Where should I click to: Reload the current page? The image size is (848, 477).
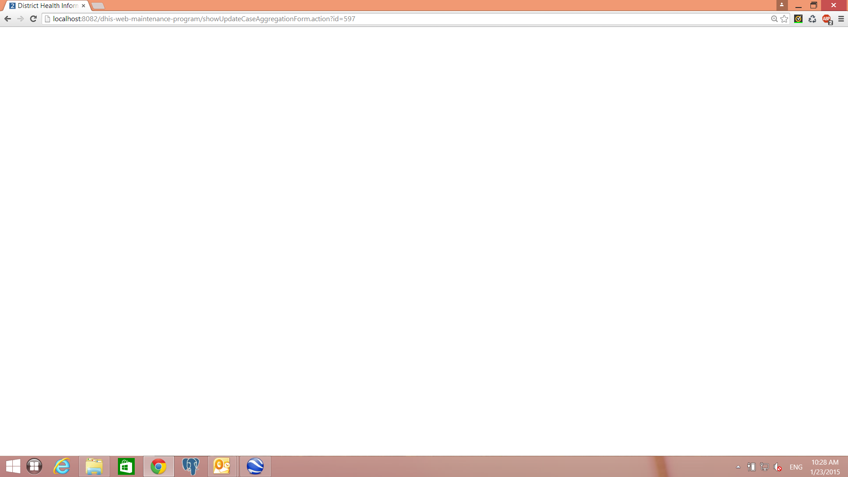tap(33, 19)
